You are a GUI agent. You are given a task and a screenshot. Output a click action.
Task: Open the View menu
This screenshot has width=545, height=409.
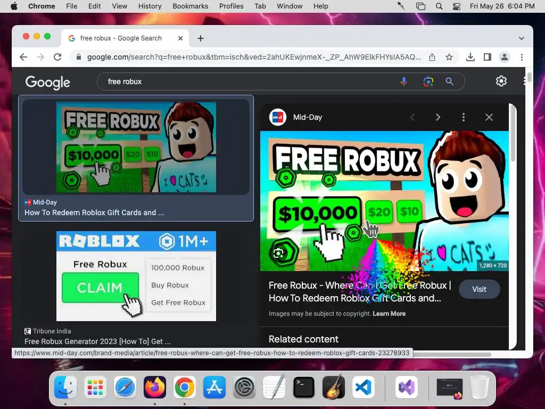[120, 6]
